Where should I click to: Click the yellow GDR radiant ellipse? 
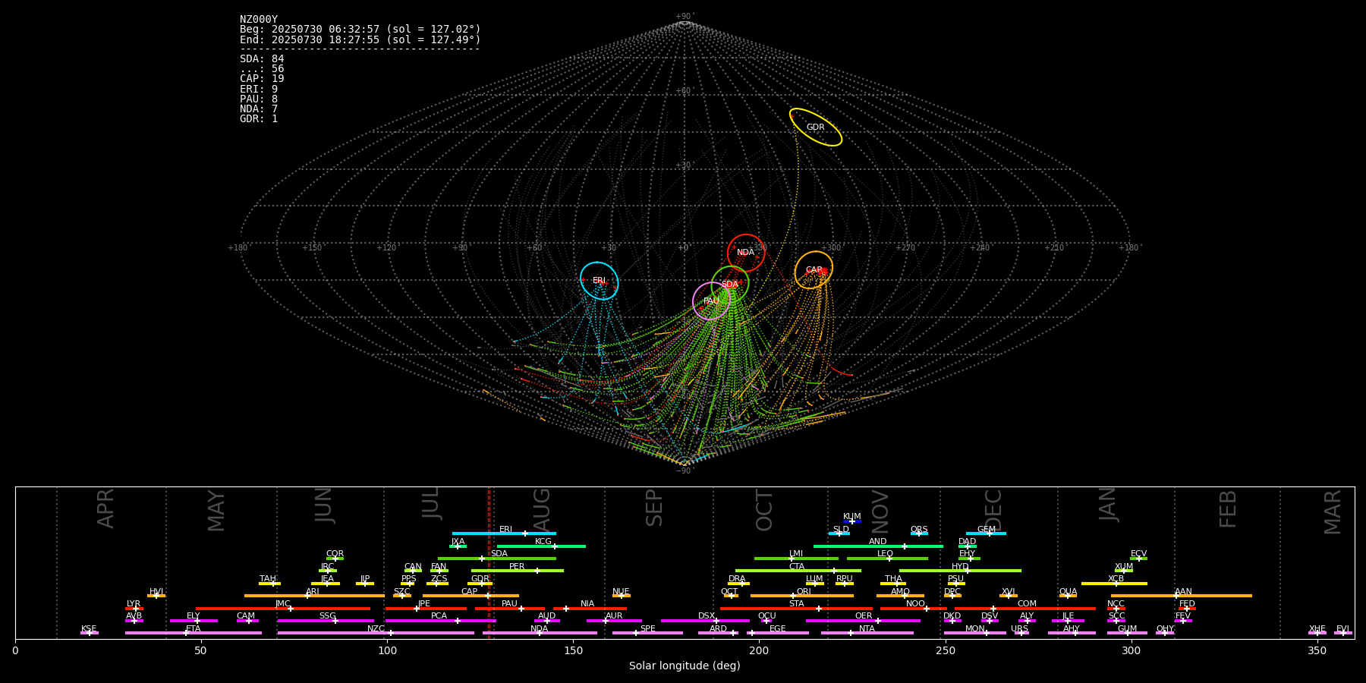[x=816, y=127]
